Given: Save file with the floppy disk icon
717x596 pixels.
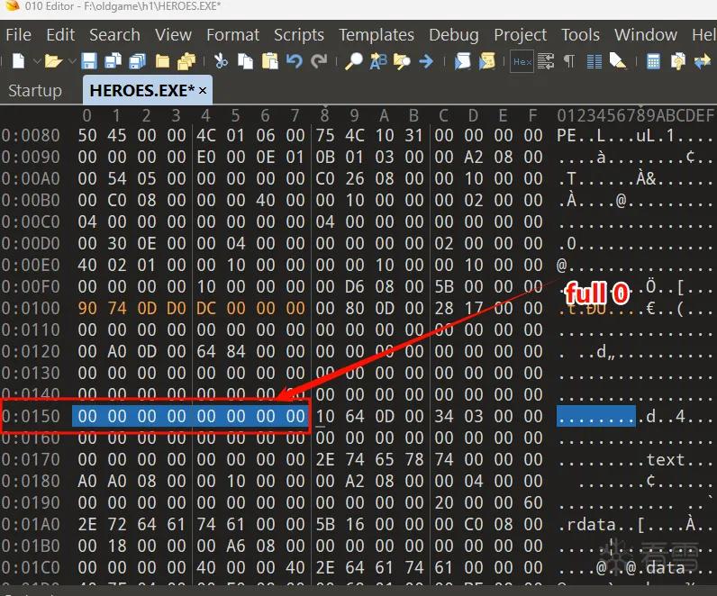Looking at the screenshot, I should (89, 61).
